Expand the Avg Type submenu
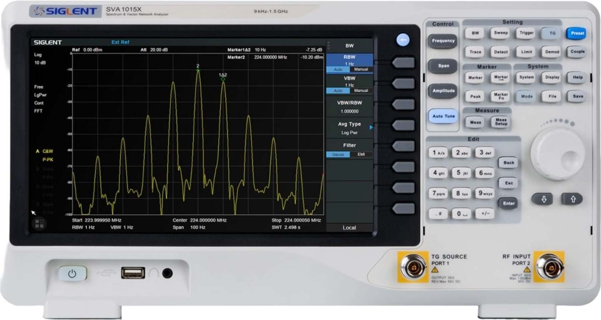This screenshot has width=601, height=320. pos(349,128)
